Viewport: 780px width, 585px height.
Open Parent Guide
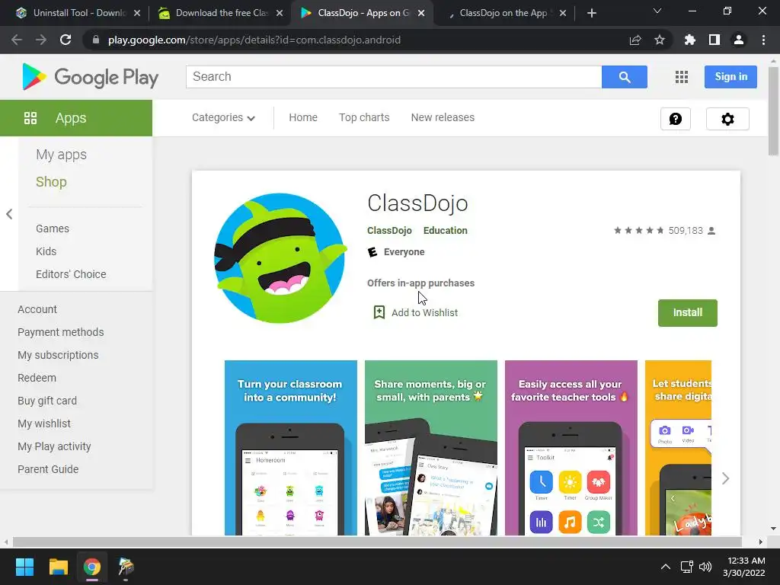pyautogui.click(x=48, y=469)
